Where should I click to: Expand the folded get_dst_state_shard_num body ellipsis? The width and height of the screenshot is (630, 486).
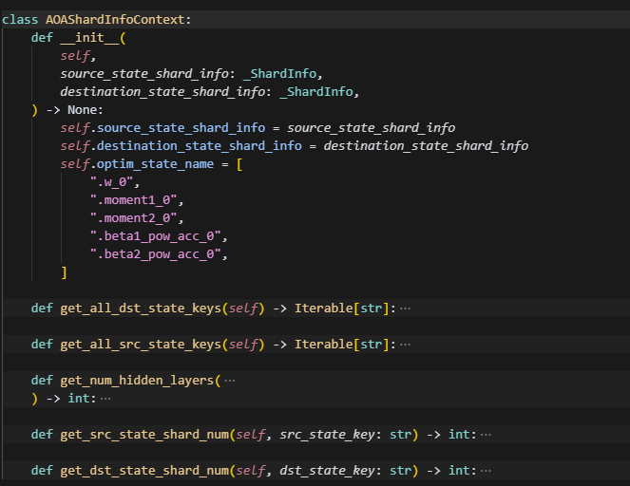point(486,471)
